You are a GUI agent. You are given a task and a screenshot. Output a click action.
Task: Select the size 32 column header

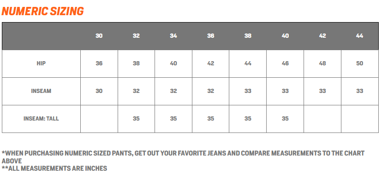[x=136, y=36]
